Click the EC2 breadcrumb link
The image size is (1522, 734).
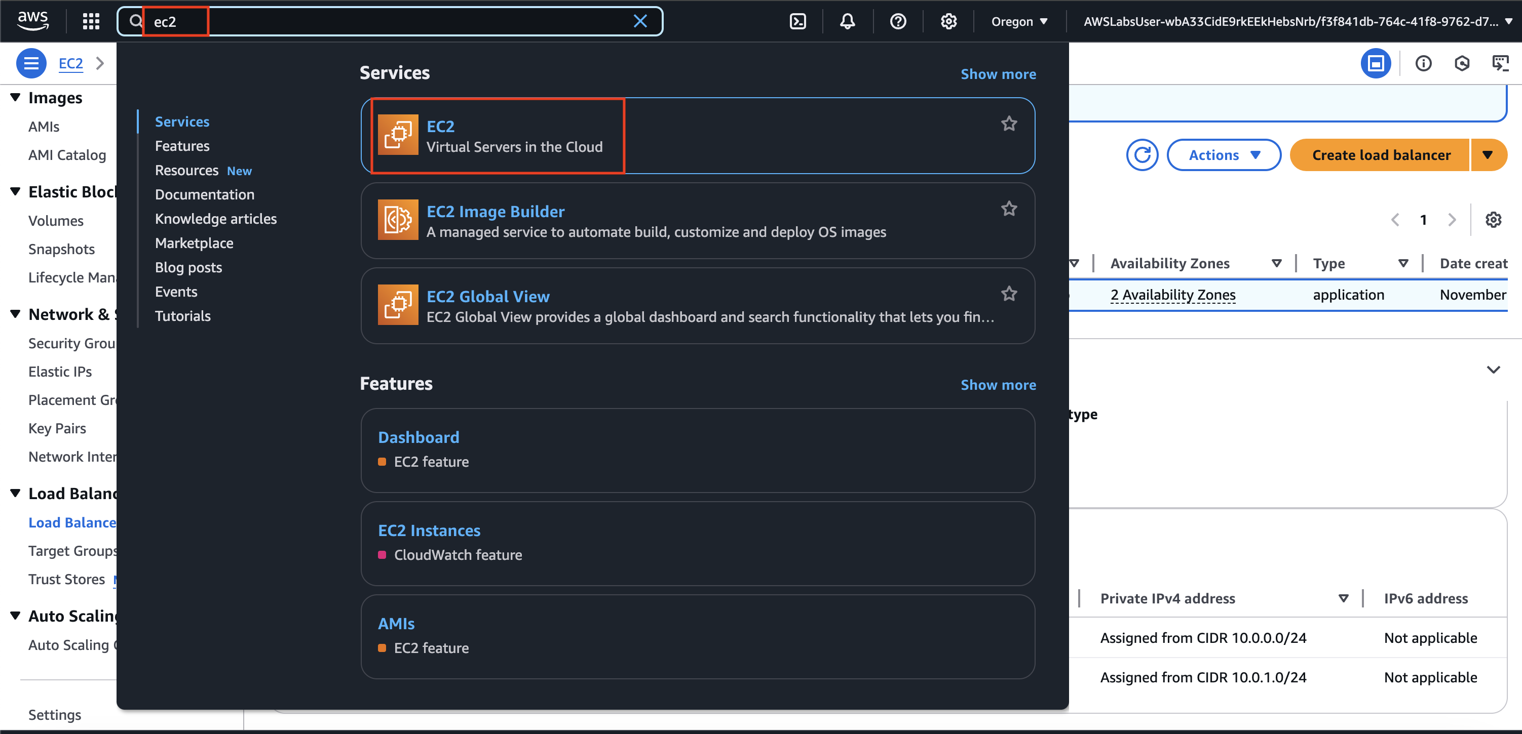pos(70,63)
